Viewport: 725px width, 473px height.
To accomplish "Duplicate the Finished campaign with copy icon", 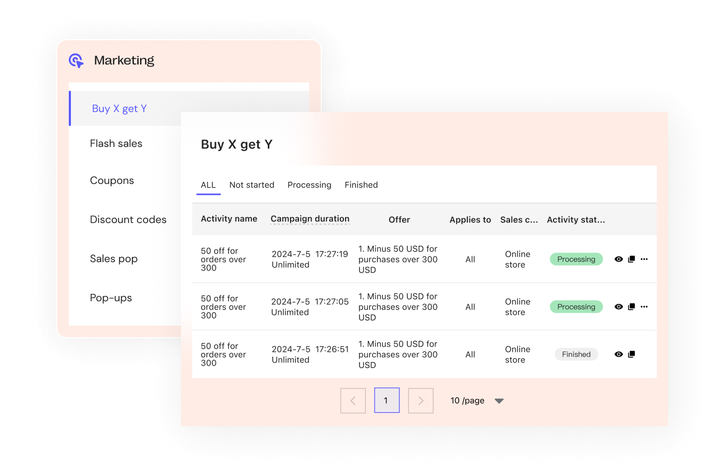I will pos(631,355).
